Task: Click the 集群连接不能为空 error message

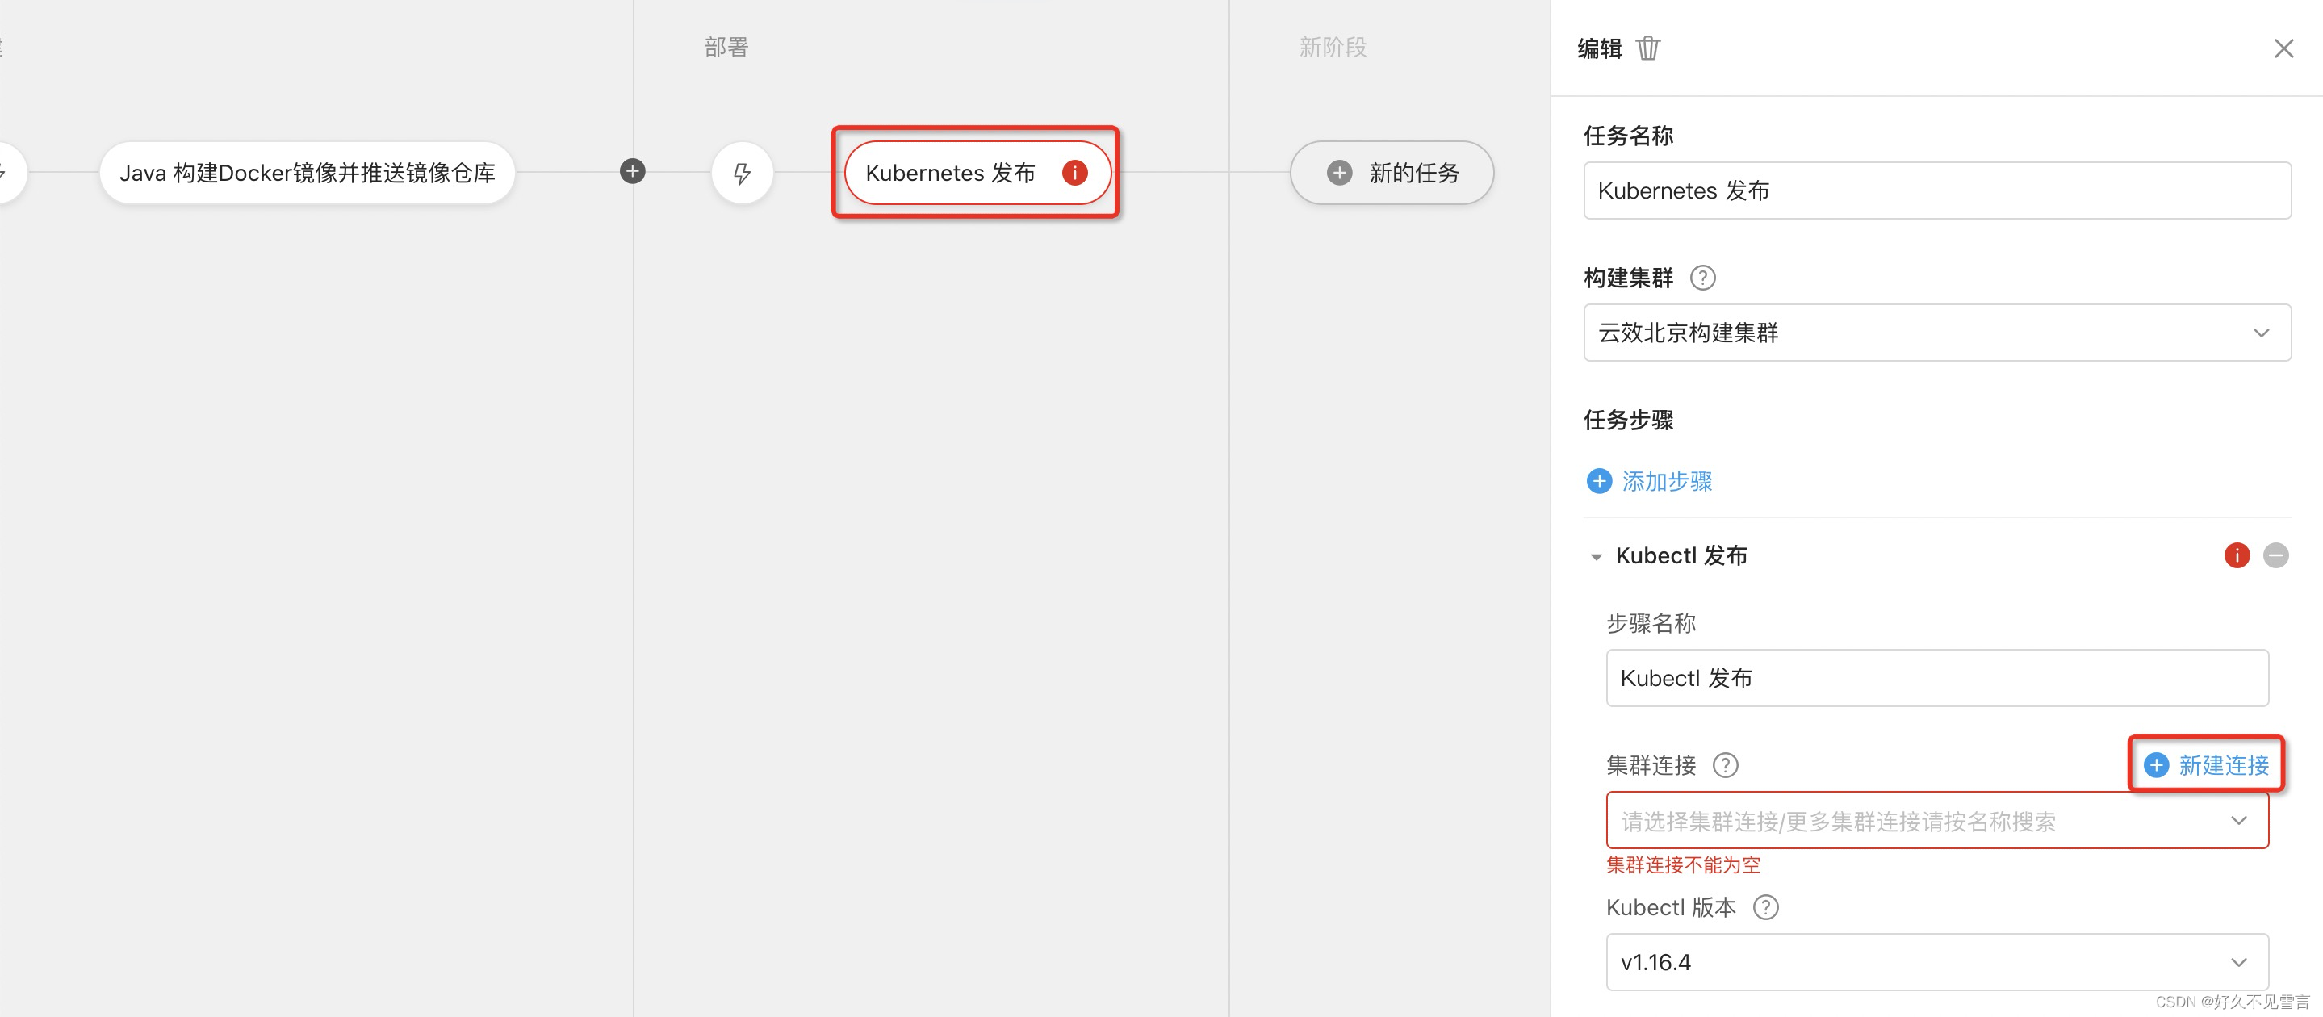Action: coord(1683,864)
